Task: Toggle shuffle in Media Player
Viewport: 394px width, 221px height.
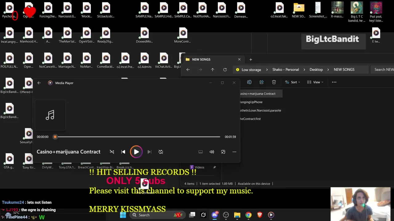Action: (112, 152)
